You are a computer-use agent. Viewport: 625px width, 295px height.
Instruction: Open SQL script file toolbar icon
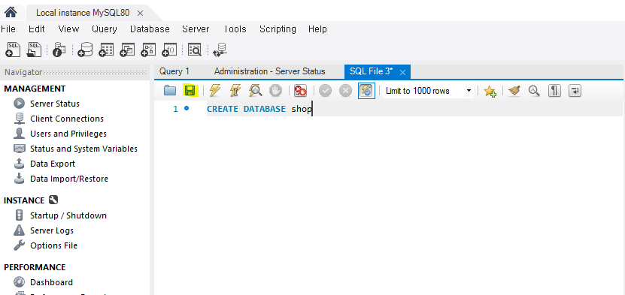pyautogui.click(x=35, y=50)
